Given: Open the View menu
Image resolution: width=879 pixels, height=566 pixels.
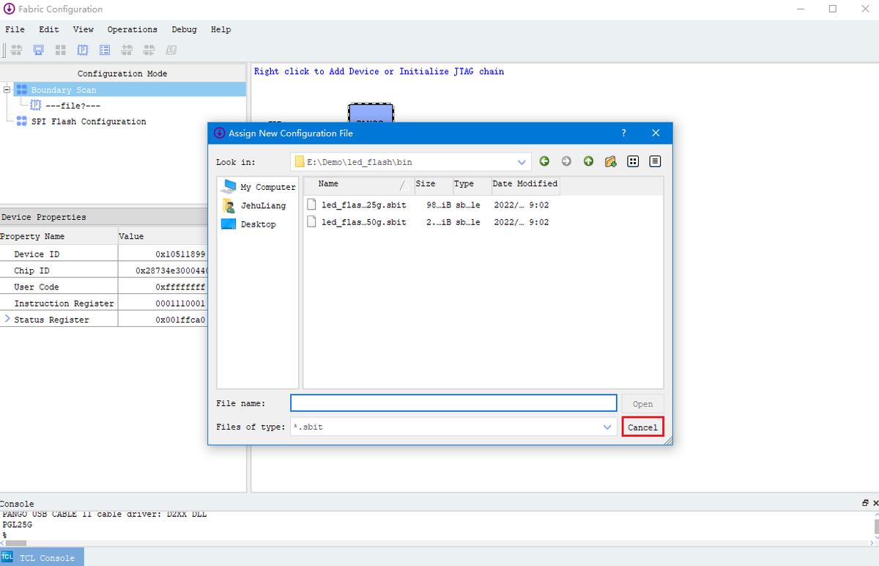Looking at the screenshot, I should pos(84,29).
